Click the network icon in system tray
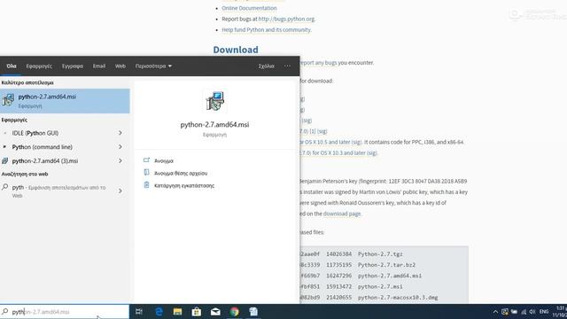567x319 pixels. [524, 312]
